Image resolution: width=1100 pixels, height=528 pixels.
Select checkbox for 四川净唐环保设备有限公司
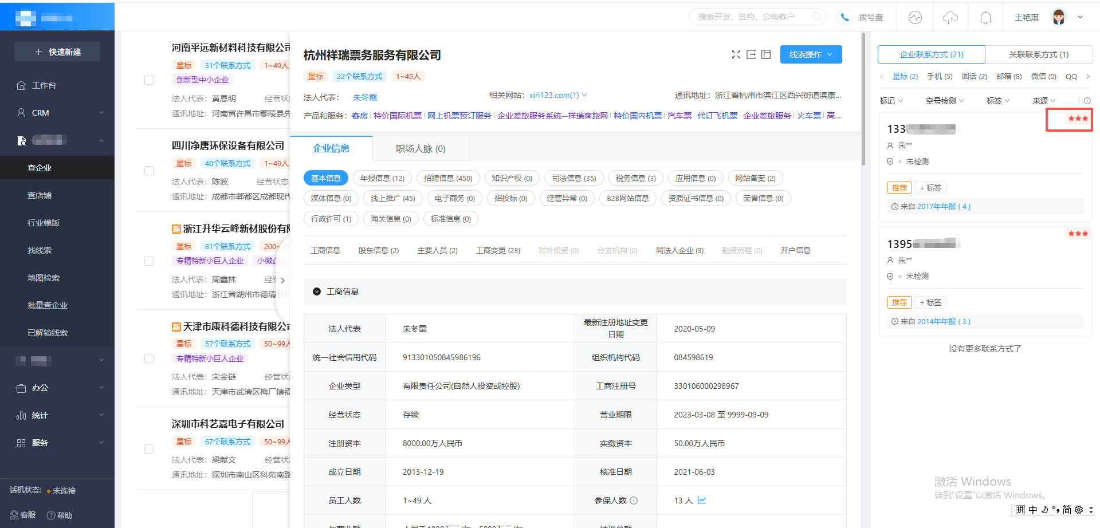click(149, 171)
